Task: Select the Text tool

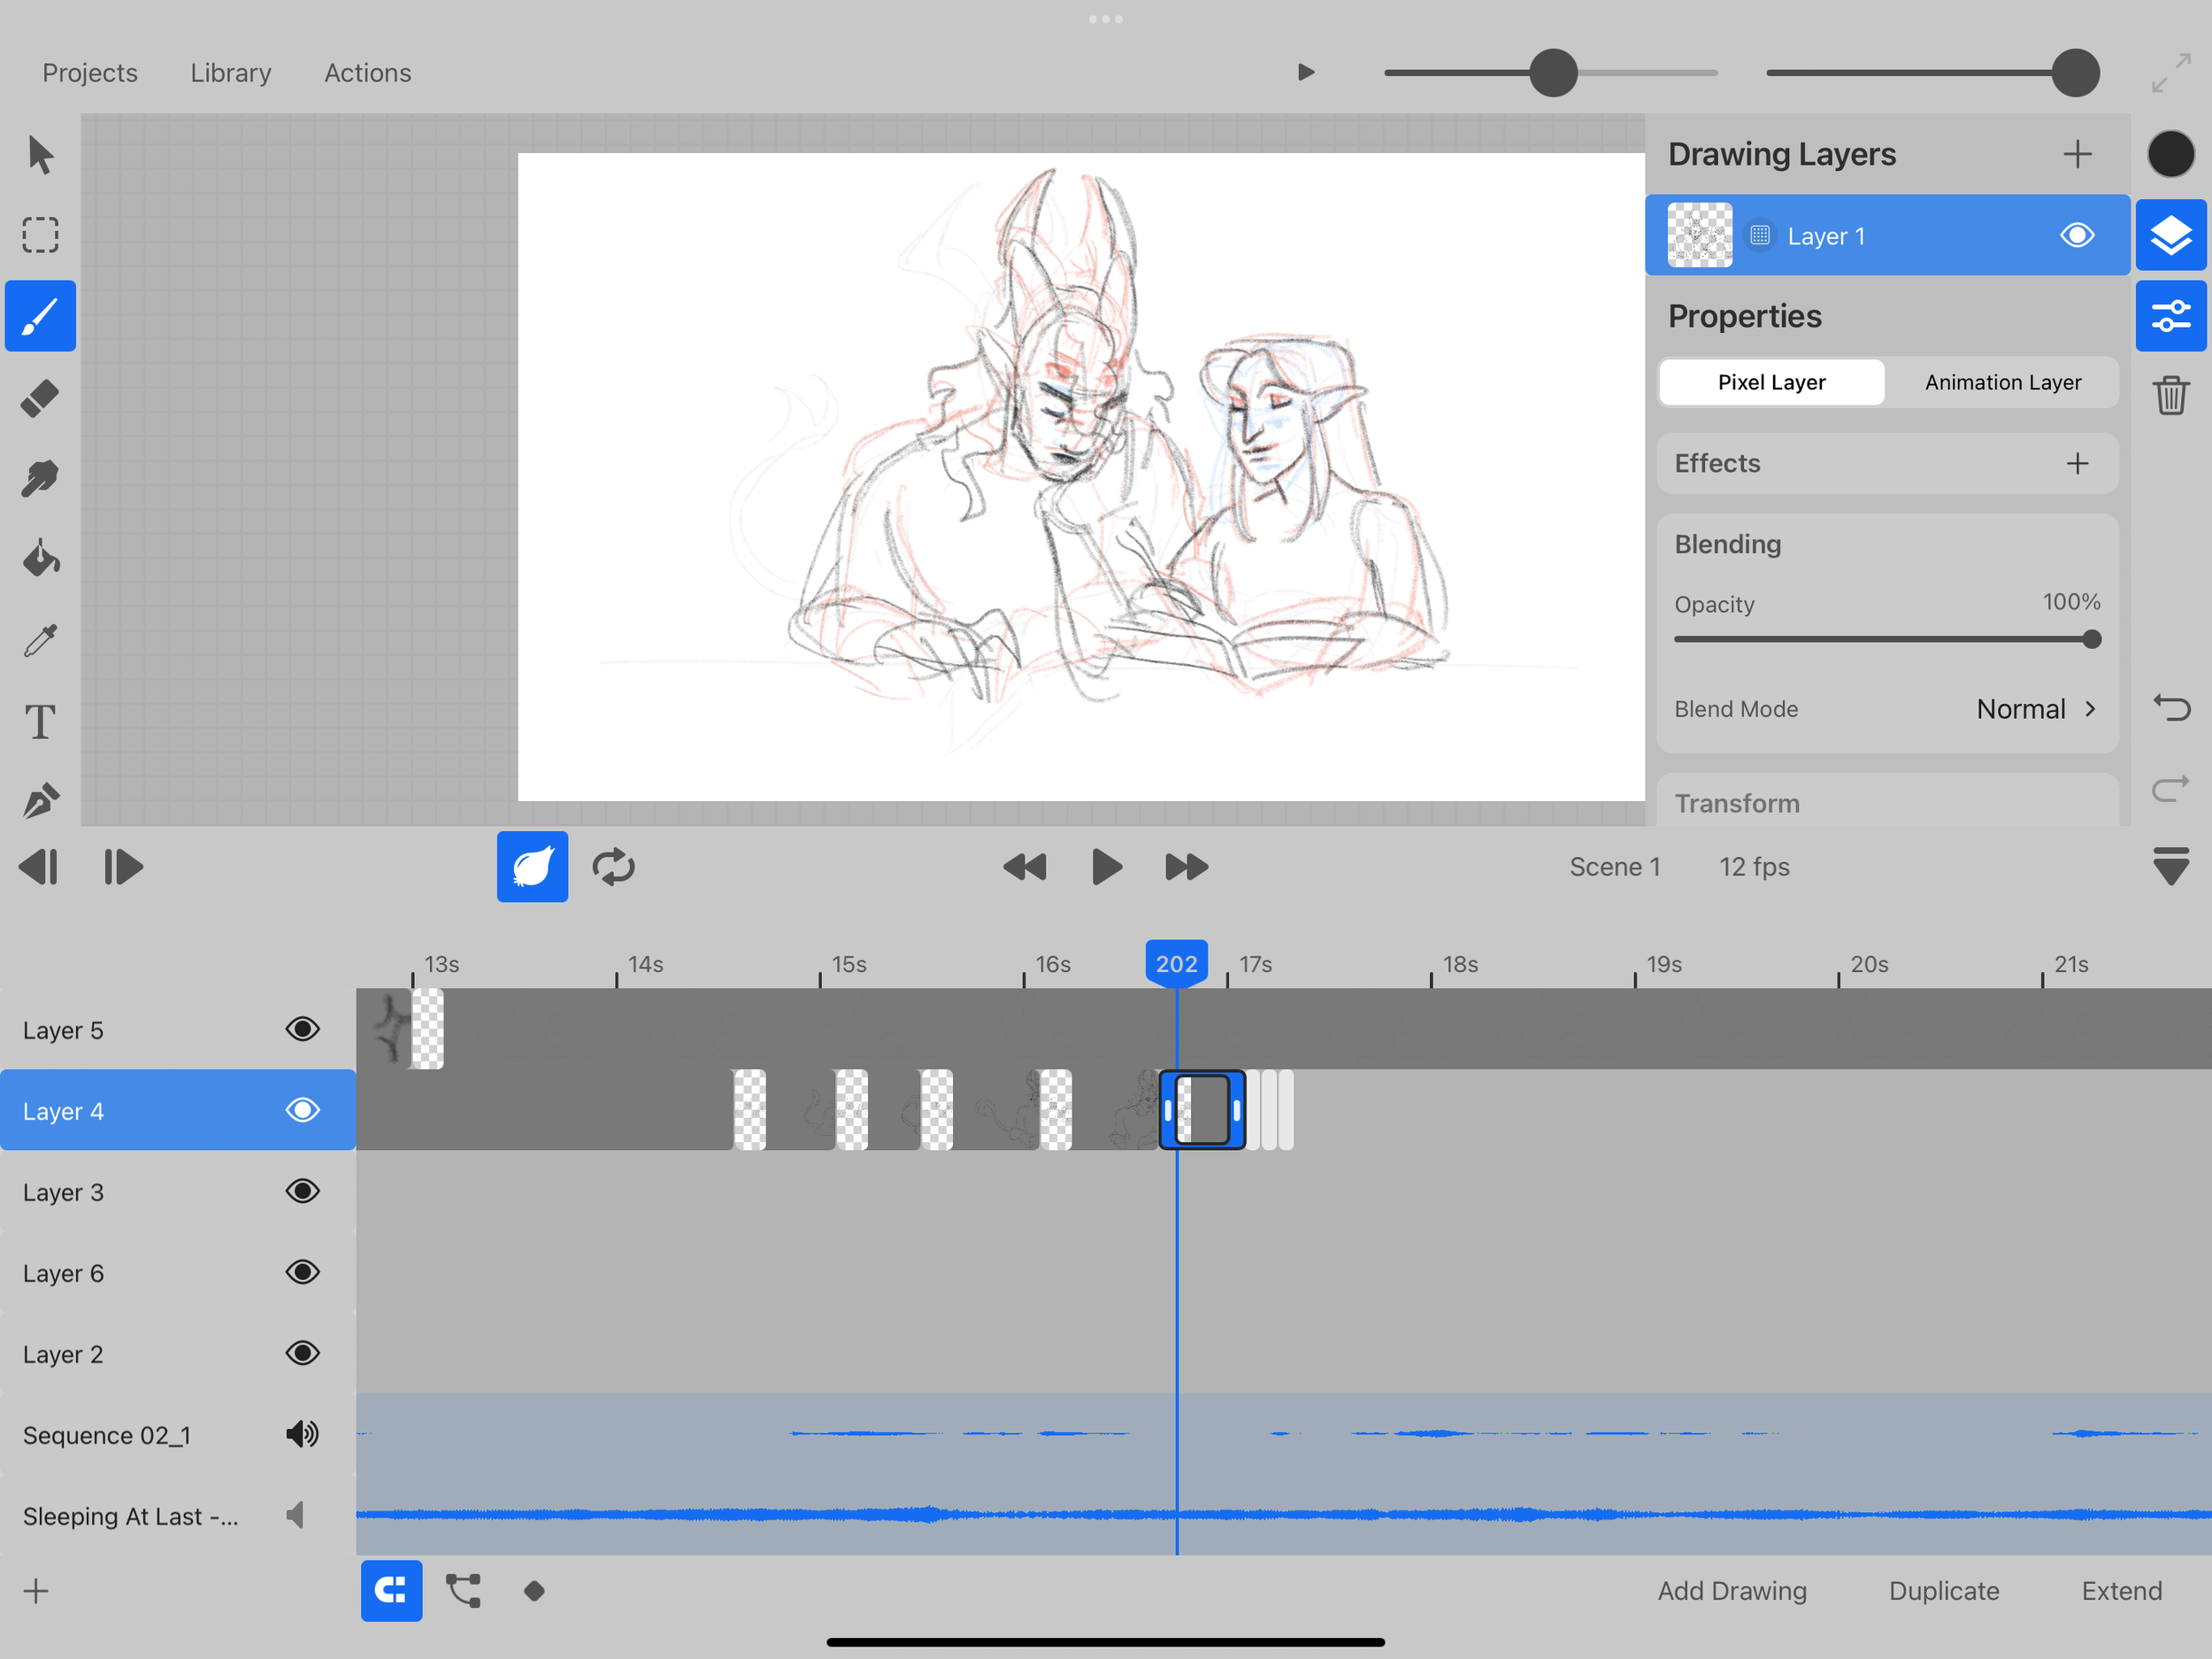Action: point(40,721)
